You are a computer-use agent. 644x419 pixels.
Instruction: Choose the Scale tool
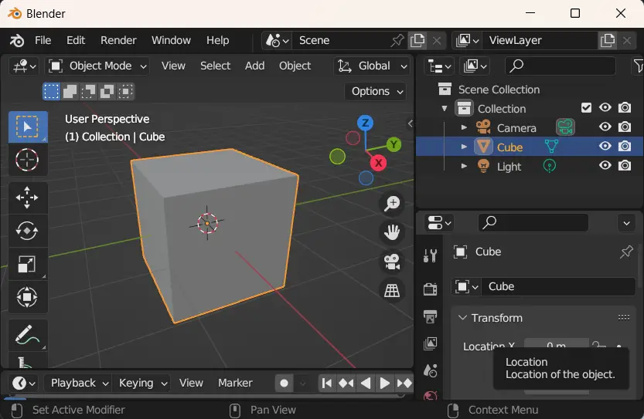coord(27,264)
